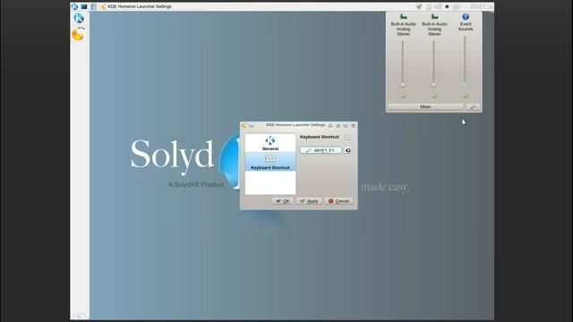Open the K application launcher in top panel
Screen dimensions: 573x322
tap(74, 6)
